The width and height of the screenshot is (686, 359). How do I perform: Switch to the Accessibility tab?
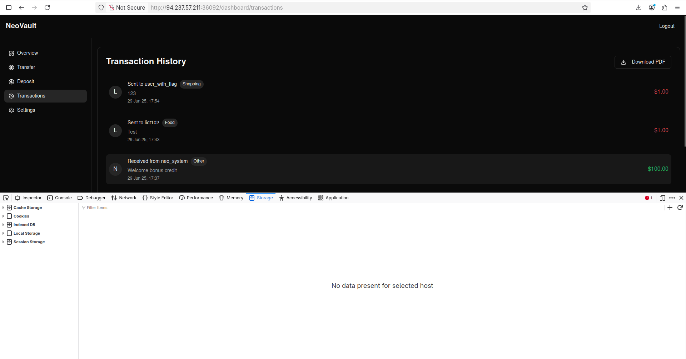295,198
